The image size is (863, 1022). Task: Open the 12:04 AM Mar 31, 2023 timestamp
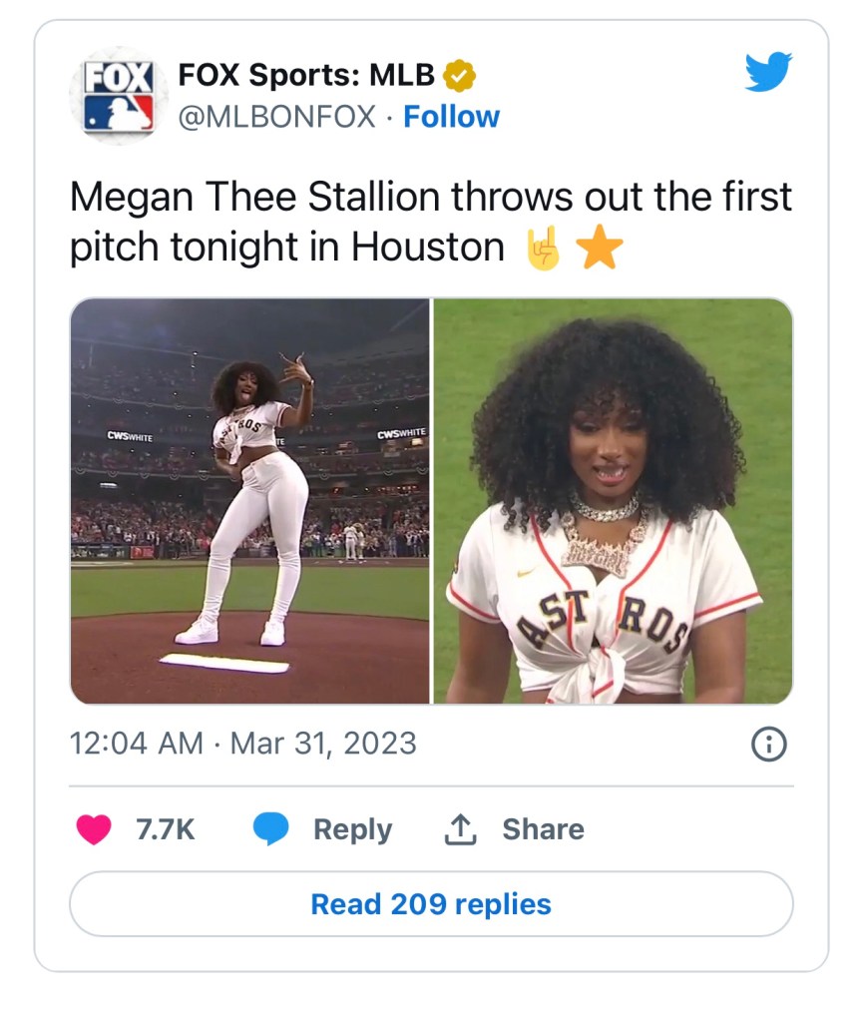click(x=243, y=744)
